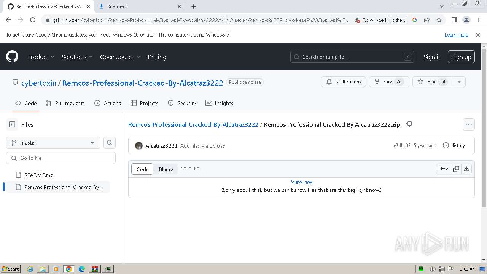487x274 pixels.
Task: Switch to the Code repository tab
Action: tap(26, 103)
